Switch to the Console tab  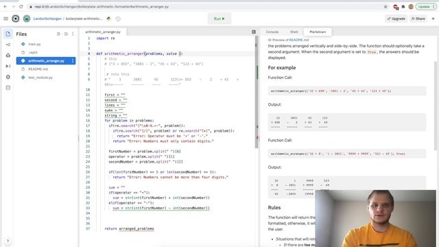(x=272, y=32)
